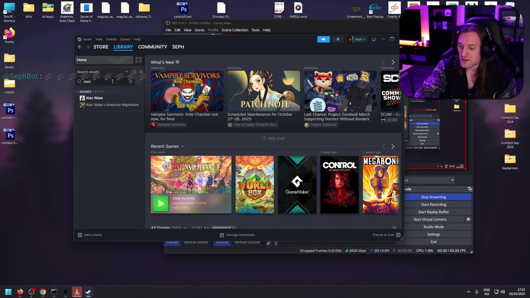Show next Recent Games arrow

[x=393, y=146]
